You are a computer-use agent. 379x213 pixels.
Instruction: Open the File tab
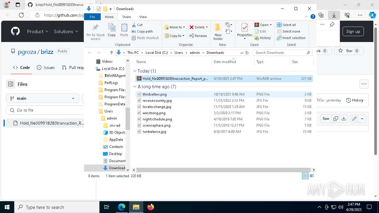(92, 17)
